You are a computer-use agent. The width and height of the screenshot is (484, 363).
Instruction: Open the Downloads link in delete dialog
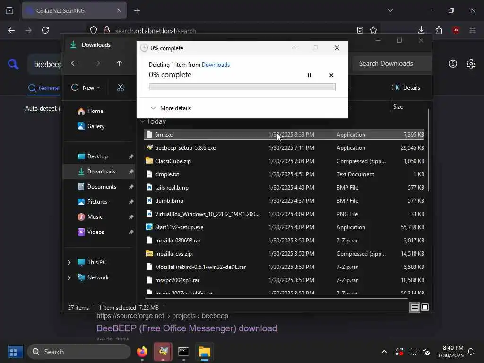coord(216,64)
